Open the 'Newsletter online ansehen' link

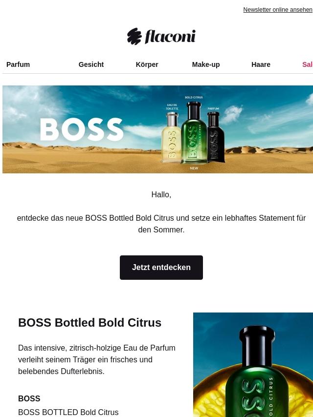coord(278,10)
